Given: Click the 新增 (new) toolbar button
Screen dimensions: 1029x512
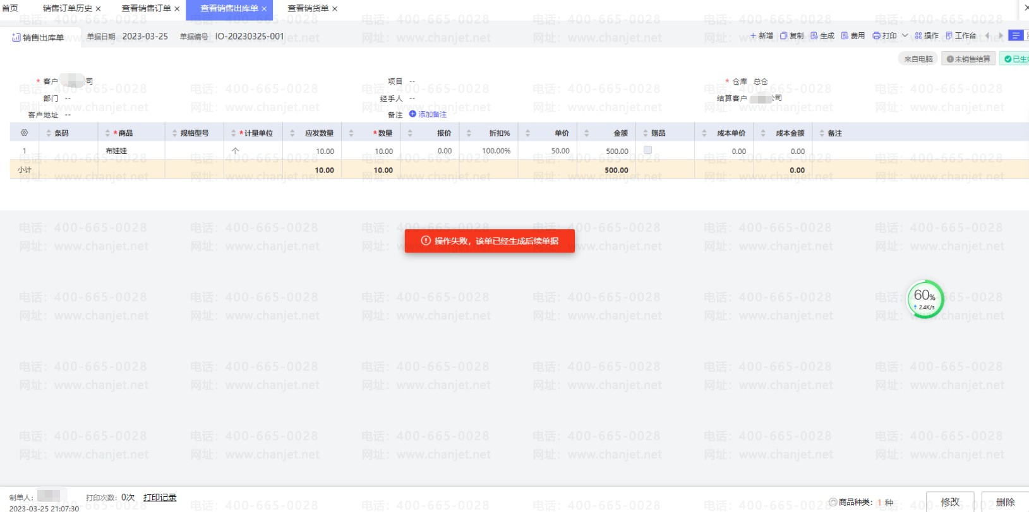Looking at the screenshot, I should tap(761, 36).
